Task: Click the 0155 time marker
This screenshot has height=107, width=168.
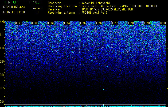Action: [x=83, y=23]
